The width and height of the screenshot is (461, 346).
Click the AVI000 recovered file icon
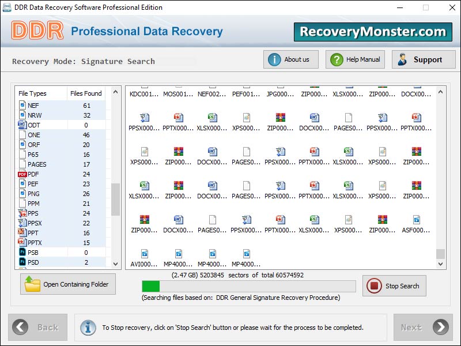click(145, 254)
